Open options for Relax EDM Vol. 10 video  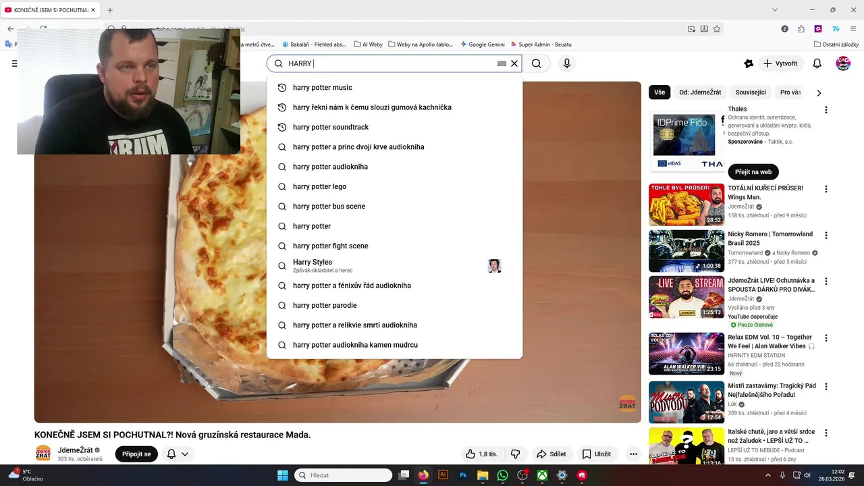point(826,338)
